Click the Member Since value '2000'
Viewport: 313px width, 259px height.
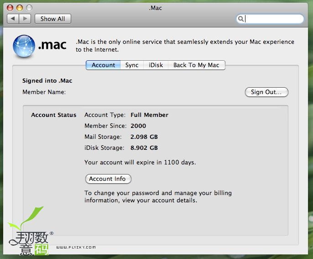tap(138, 126)
